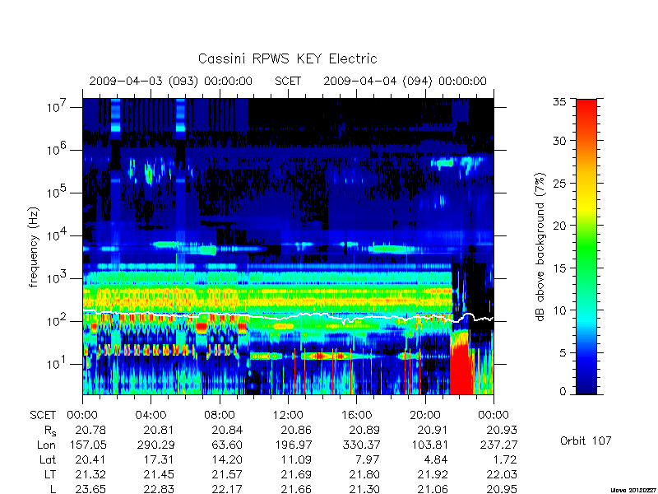Click the 10^5 frequency tick label
The image size is (658, 494).
tap(58, 193)
